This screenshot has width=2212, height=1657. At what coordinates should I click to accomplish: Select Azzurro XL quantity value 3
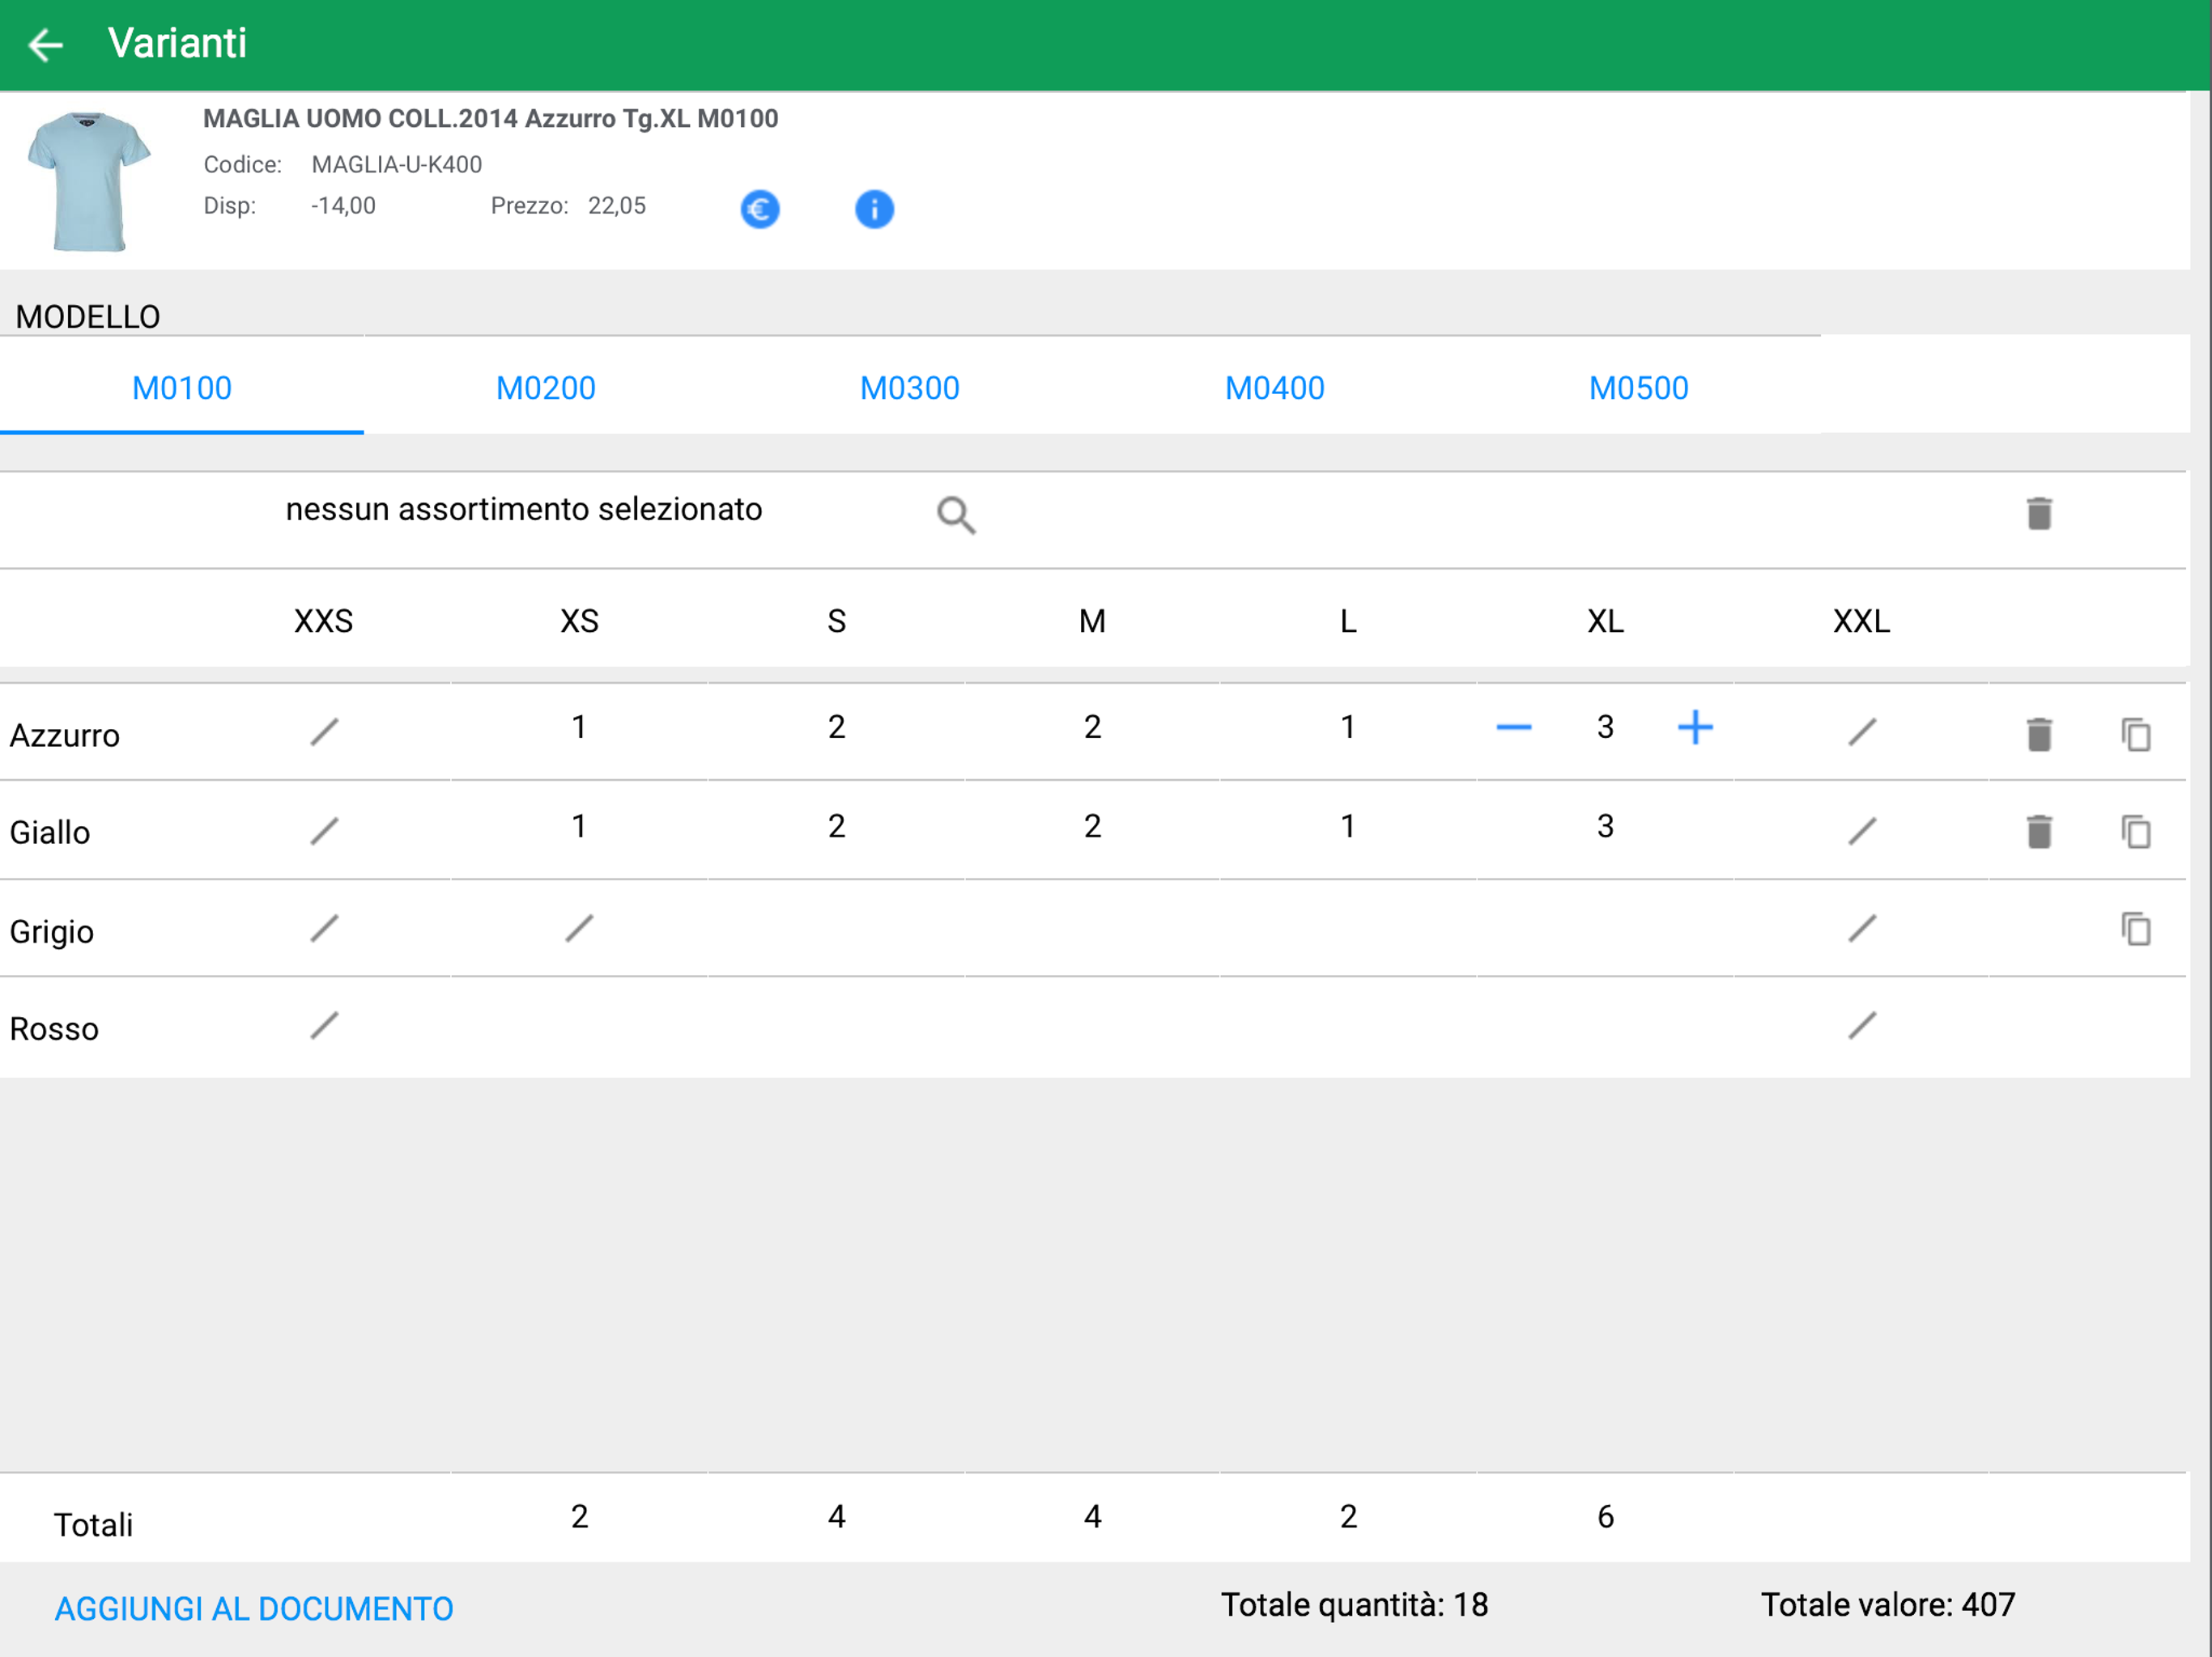(x=1605, y=727)
